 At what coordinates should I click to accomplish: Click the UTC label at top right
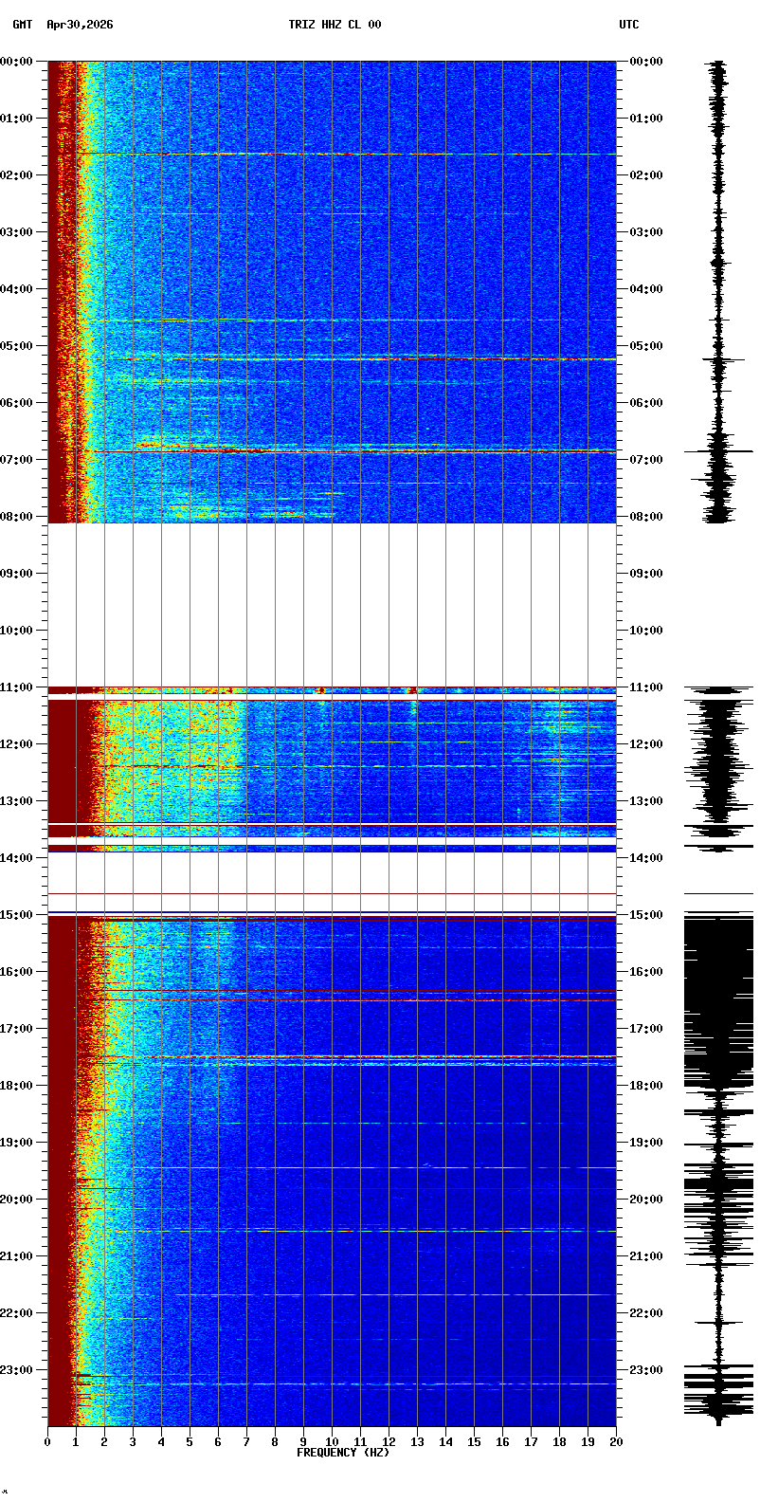click(629, 25)
